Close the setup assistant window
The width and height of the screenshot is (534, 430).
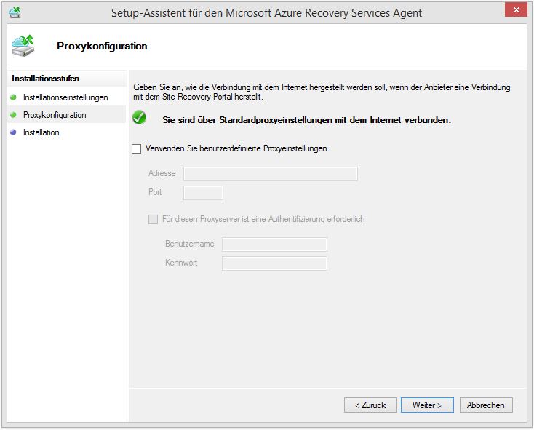[x=517, y=10]
